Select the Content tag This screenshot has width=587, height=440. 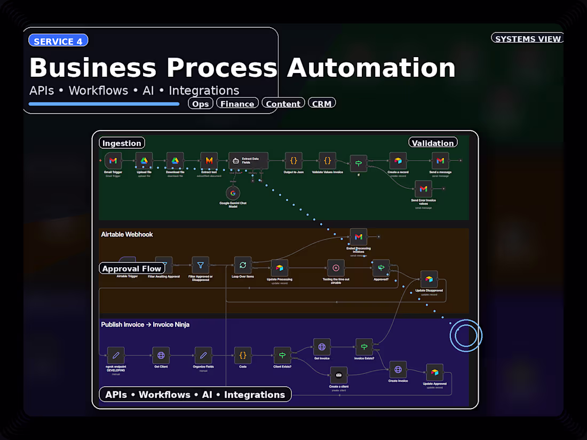pos(283,103)
